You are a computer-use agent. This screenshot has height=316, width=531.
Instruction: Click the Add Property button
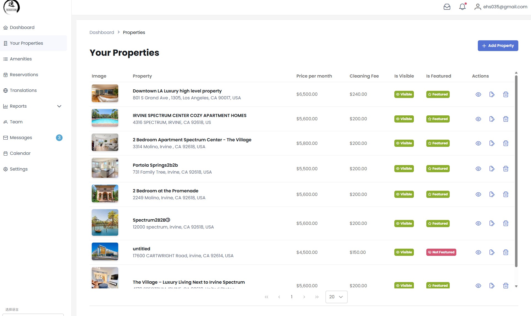pyautogui.click(x=498, y=46)
